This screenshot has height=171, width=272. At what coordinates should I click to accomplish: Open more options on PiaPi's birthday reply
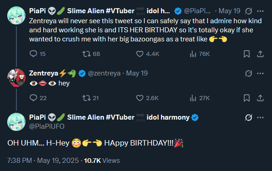(x=260, y=117)
